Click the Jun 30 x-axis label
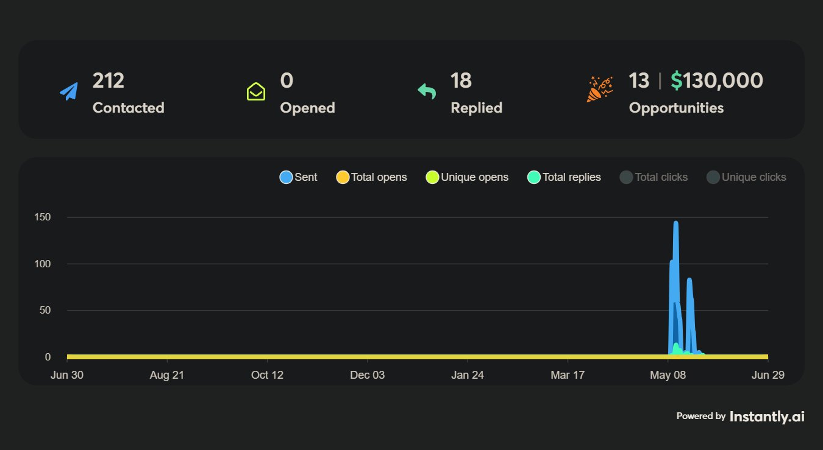Image resolution: width=823 pixels, height=450 pixels. [67, 375]
